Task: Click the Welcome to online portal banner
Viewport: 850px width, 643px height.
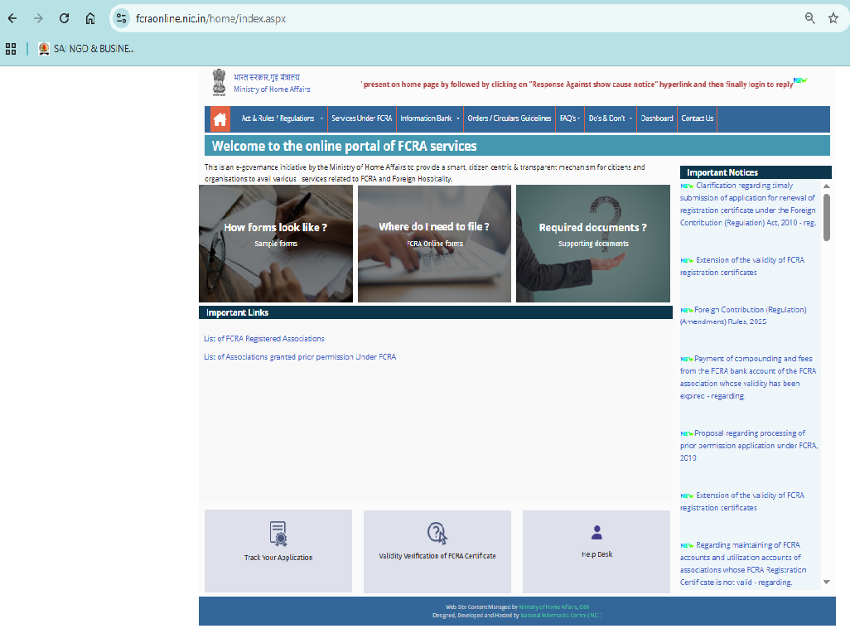Action: [x=517, y=146]
